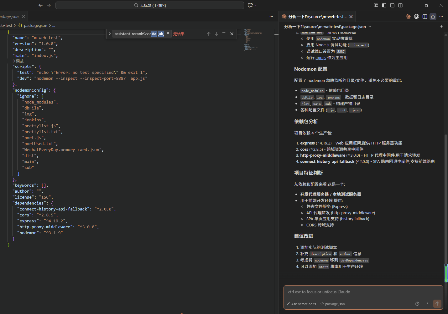Click the send arrow in Claude input box
Image resolution: width=448 pixels, height=314 pixels.
click(437, 303)
